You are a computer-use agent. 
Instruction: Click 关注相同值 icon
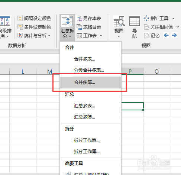(146, 27)
